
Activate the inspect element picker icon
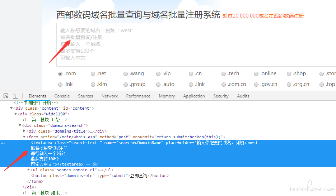6,96
